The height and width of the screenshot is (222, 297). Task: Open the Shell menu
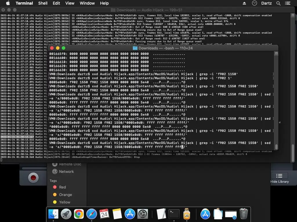(43, 3)
